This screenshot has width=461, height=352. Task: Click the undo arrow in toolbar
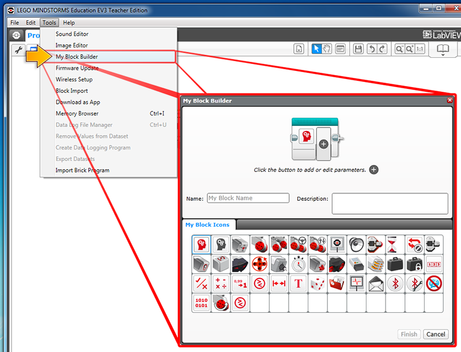372,49
